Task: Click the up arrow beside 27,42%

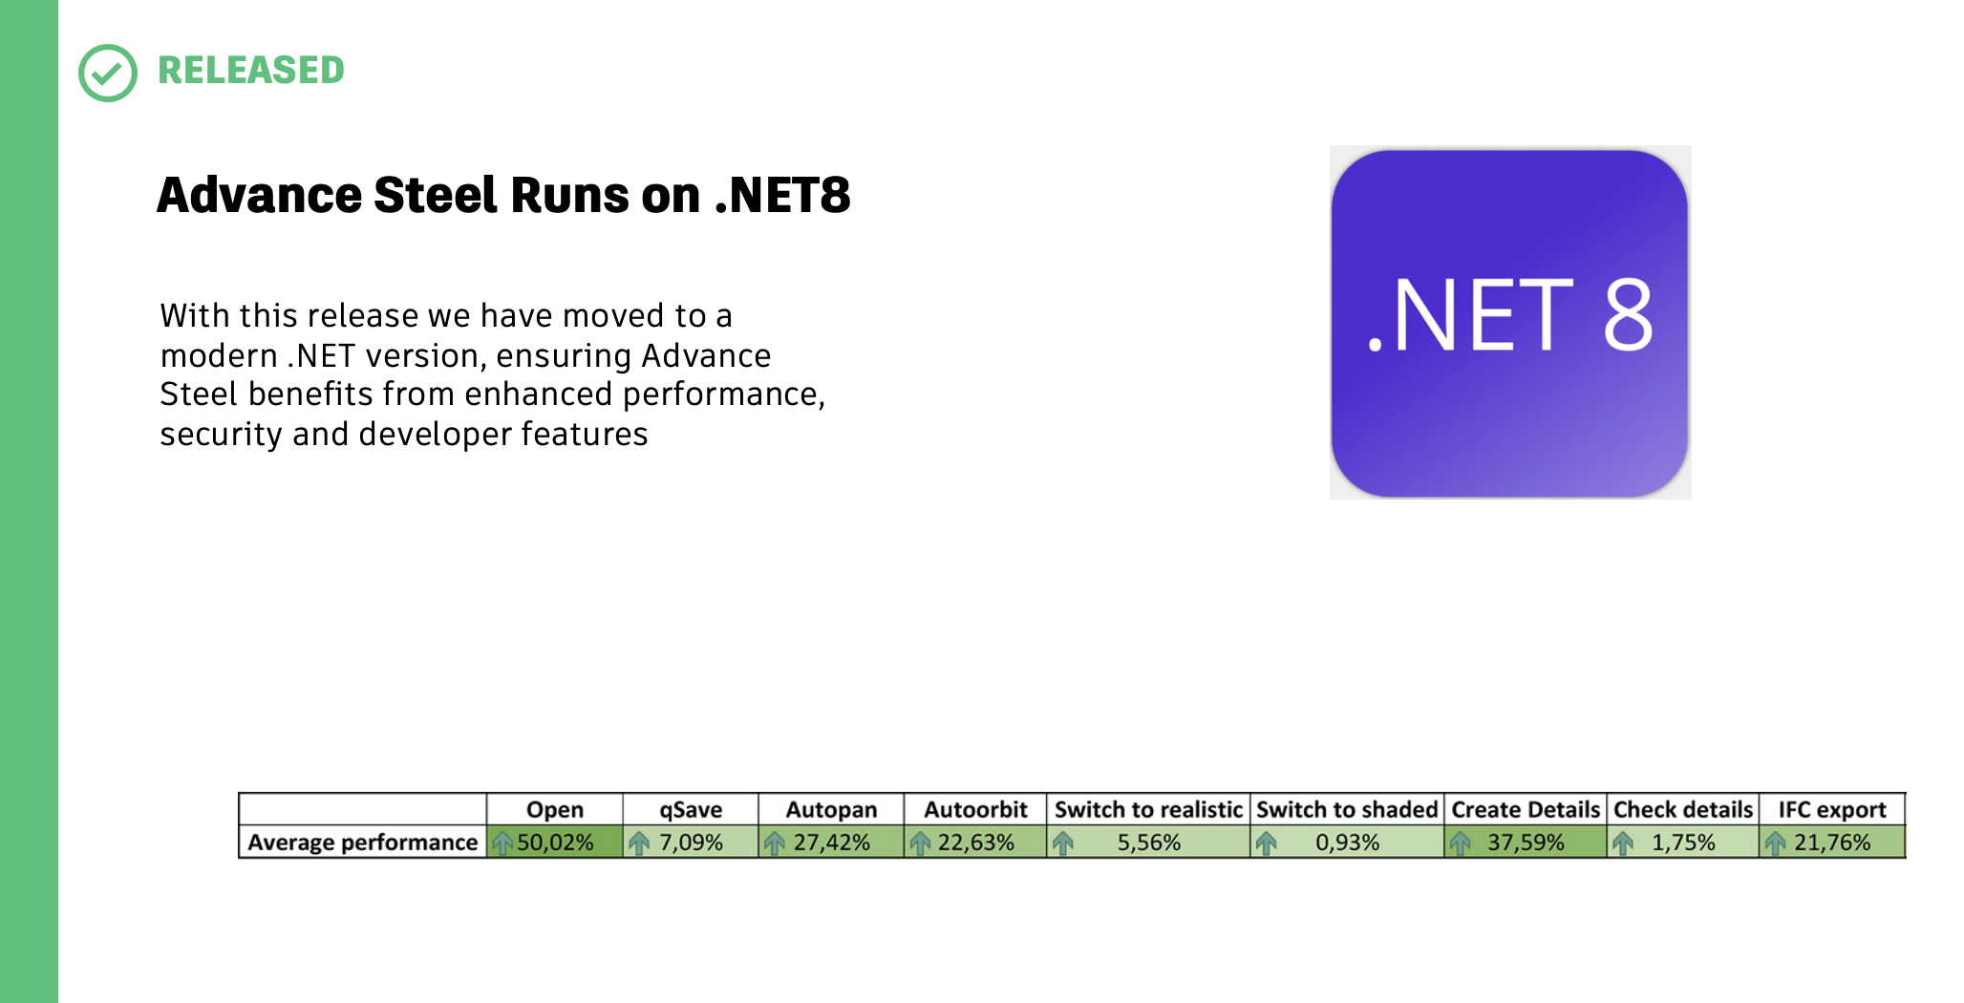Action: (775, 843)
